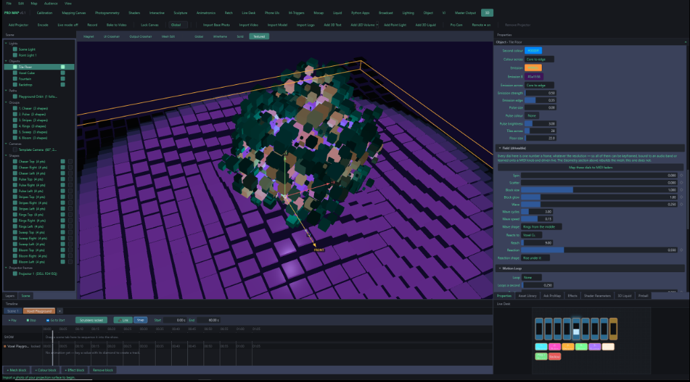690x382 pixels.
Task: Click the keyframe diamond next to Wave
Action: coord(681,205)
